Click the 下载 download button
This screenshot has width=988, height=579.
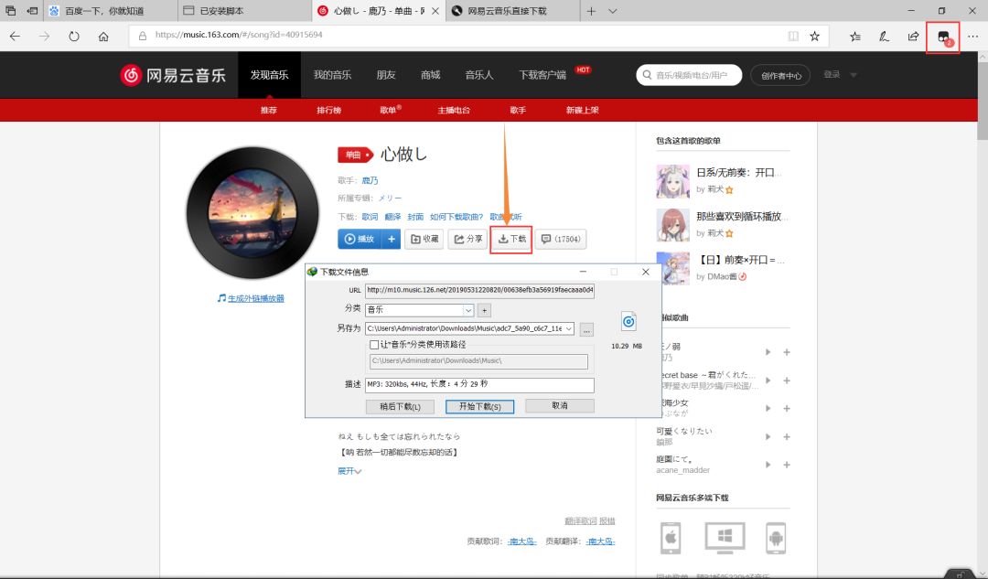[511, 240]
